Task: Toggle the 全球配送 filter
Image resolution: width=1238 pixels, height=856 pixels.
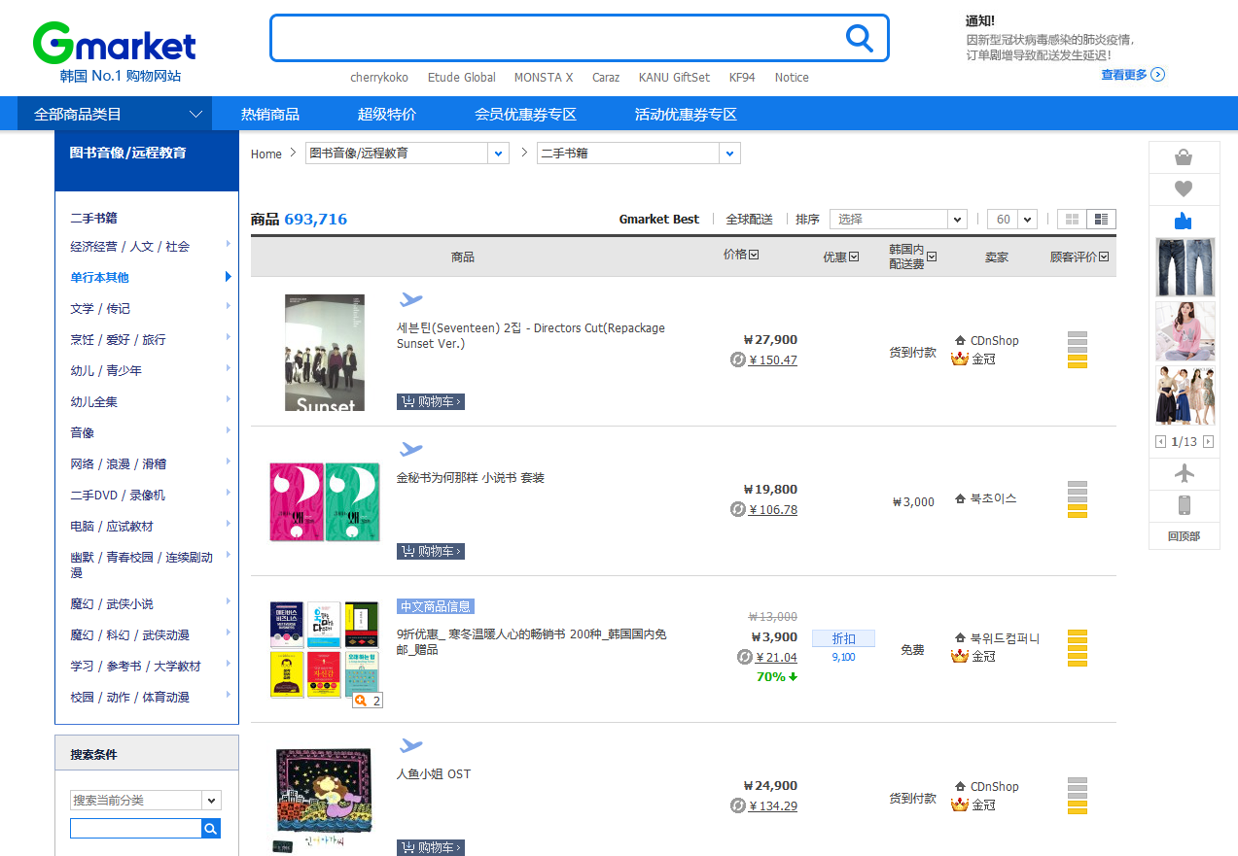Action: click(x=749, y=220)
